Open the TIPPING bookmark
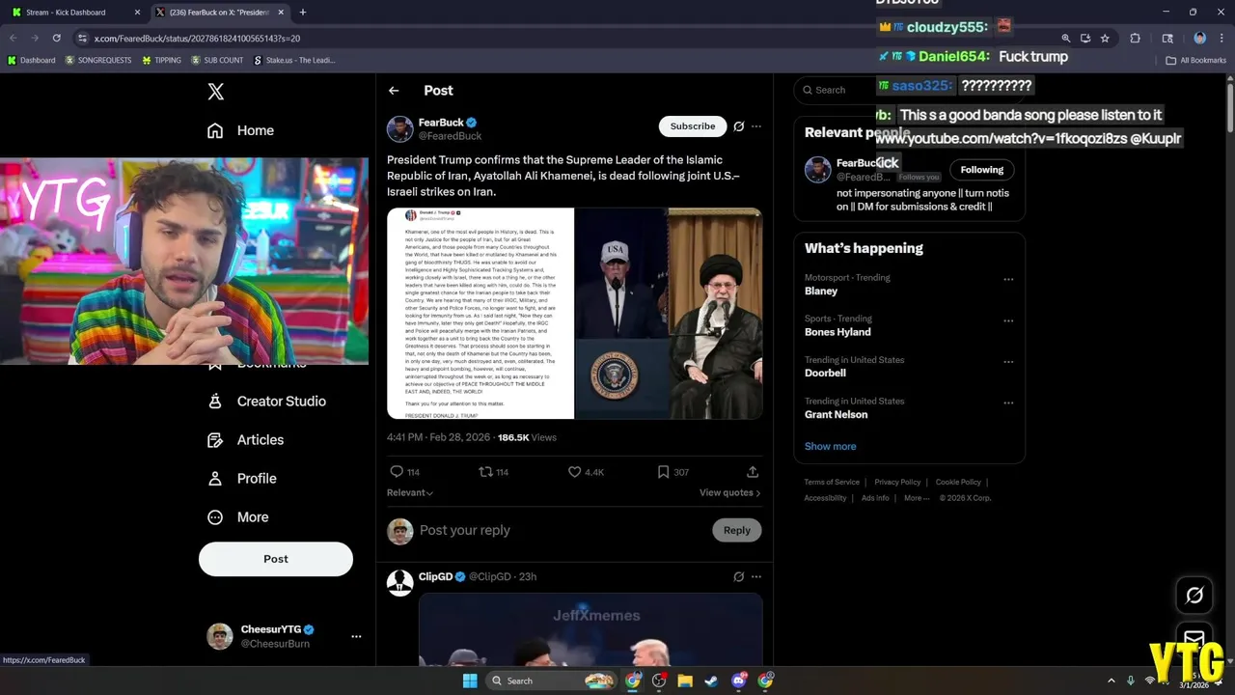Image resolution: width=1235 pixels, height=695 pixels. pyautogui.click(x=161, y=60)
